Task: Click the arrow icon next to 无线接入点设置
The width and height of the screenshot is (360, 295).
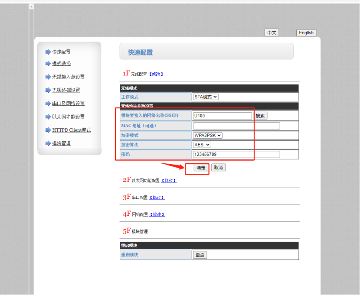Action: [x=48, y=77]
